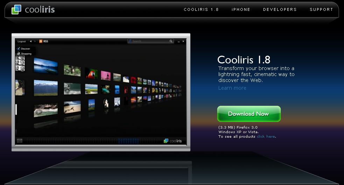
Task: Open the red rose thumbnail
Action: [x=133, y=80]
